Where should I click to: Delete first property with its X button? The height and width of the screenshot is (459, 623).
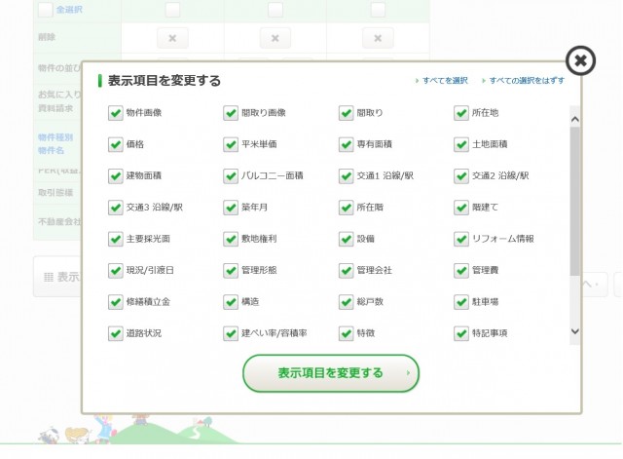[172, 38]
